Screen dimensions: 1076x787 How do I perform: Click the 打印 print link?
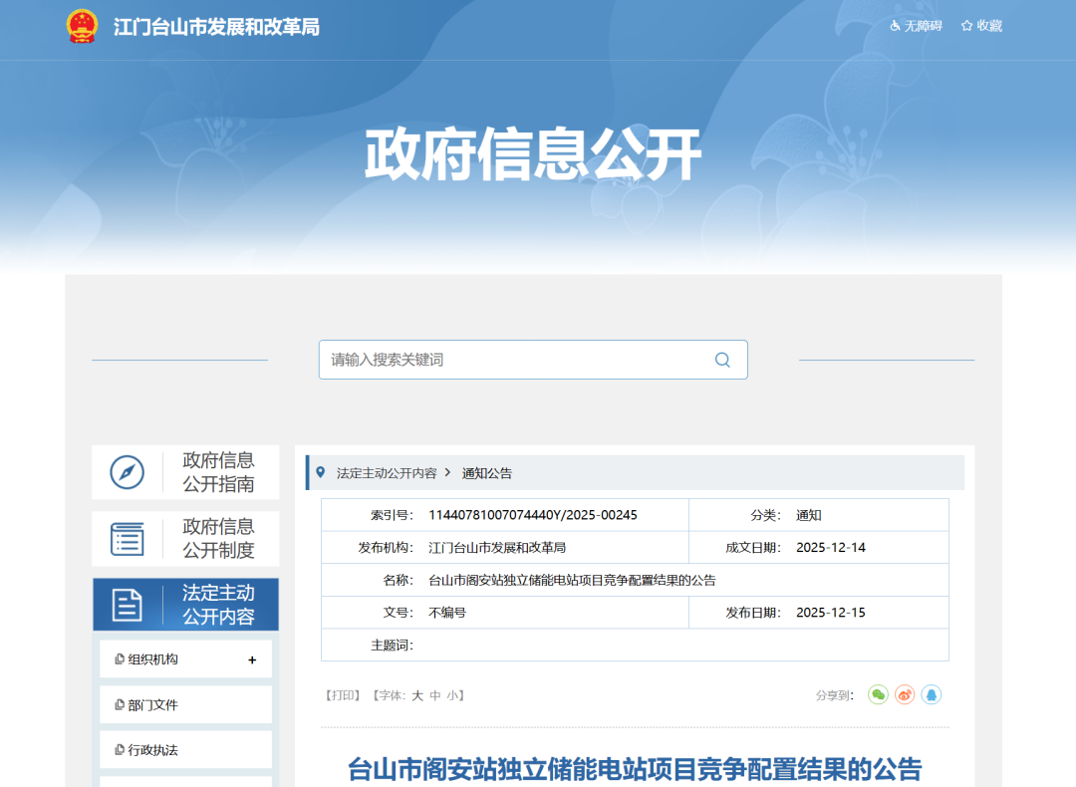(x=343, y=695)
